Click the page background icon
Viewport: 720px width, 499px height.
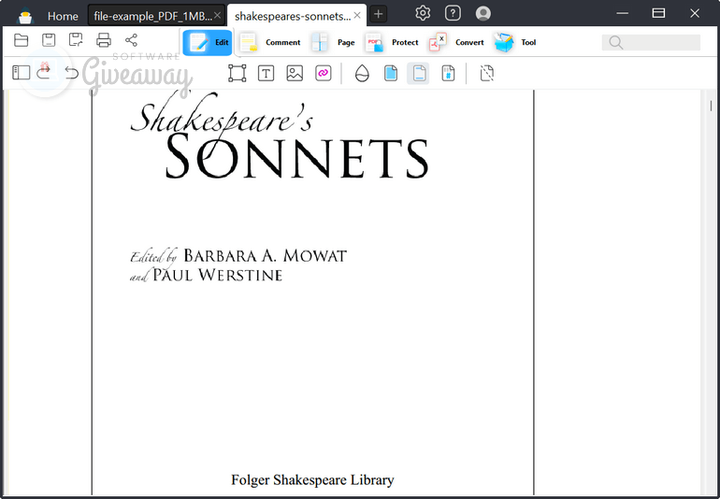coord(391,74)
